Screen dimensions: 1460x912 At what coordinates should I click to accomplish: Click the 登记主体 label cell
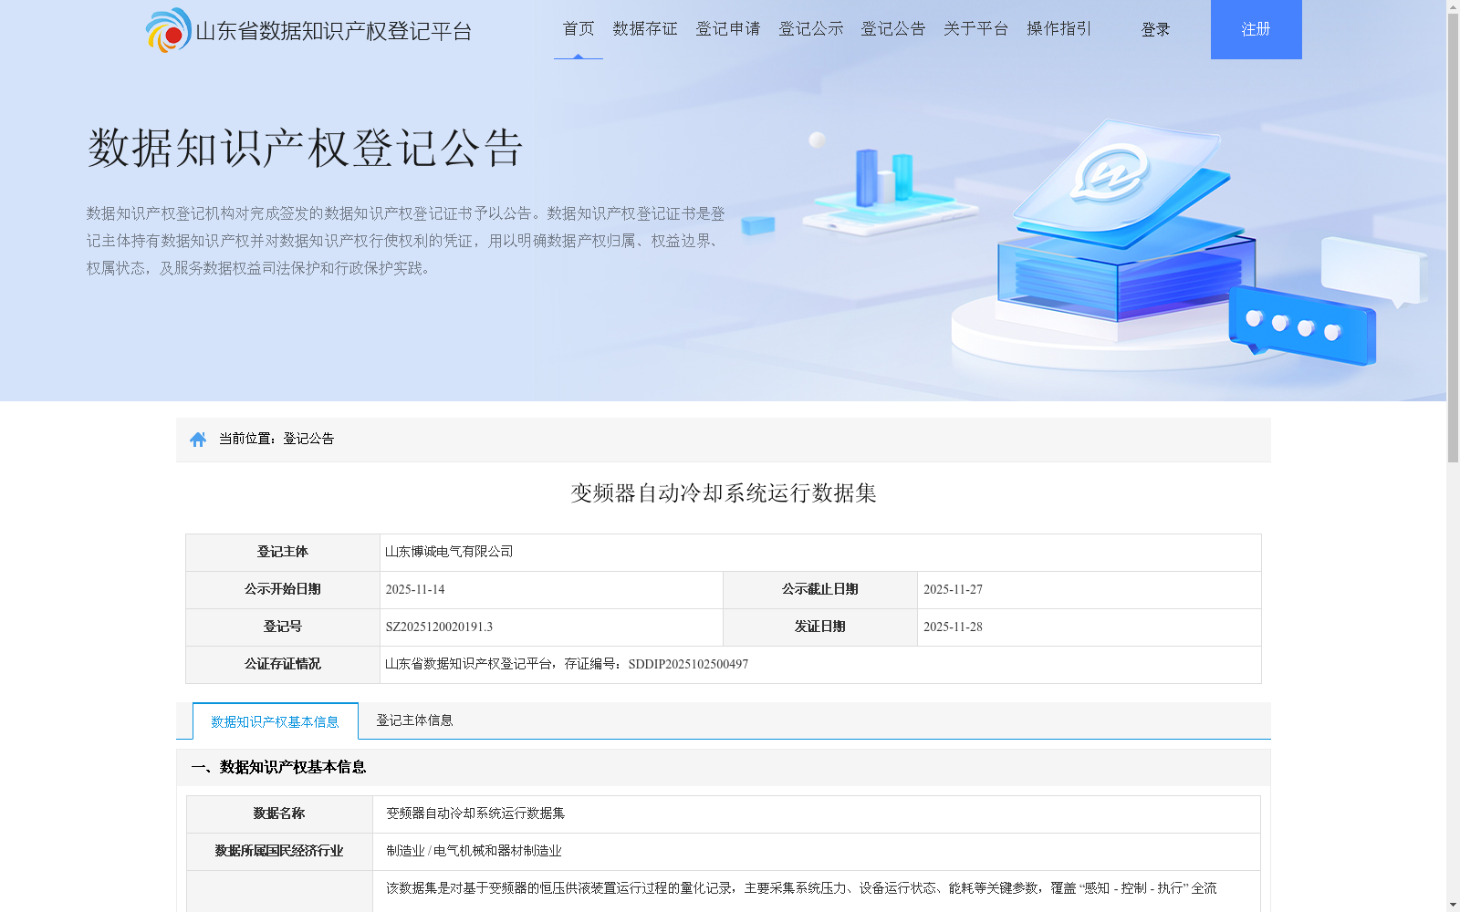[x=283, y=553]
